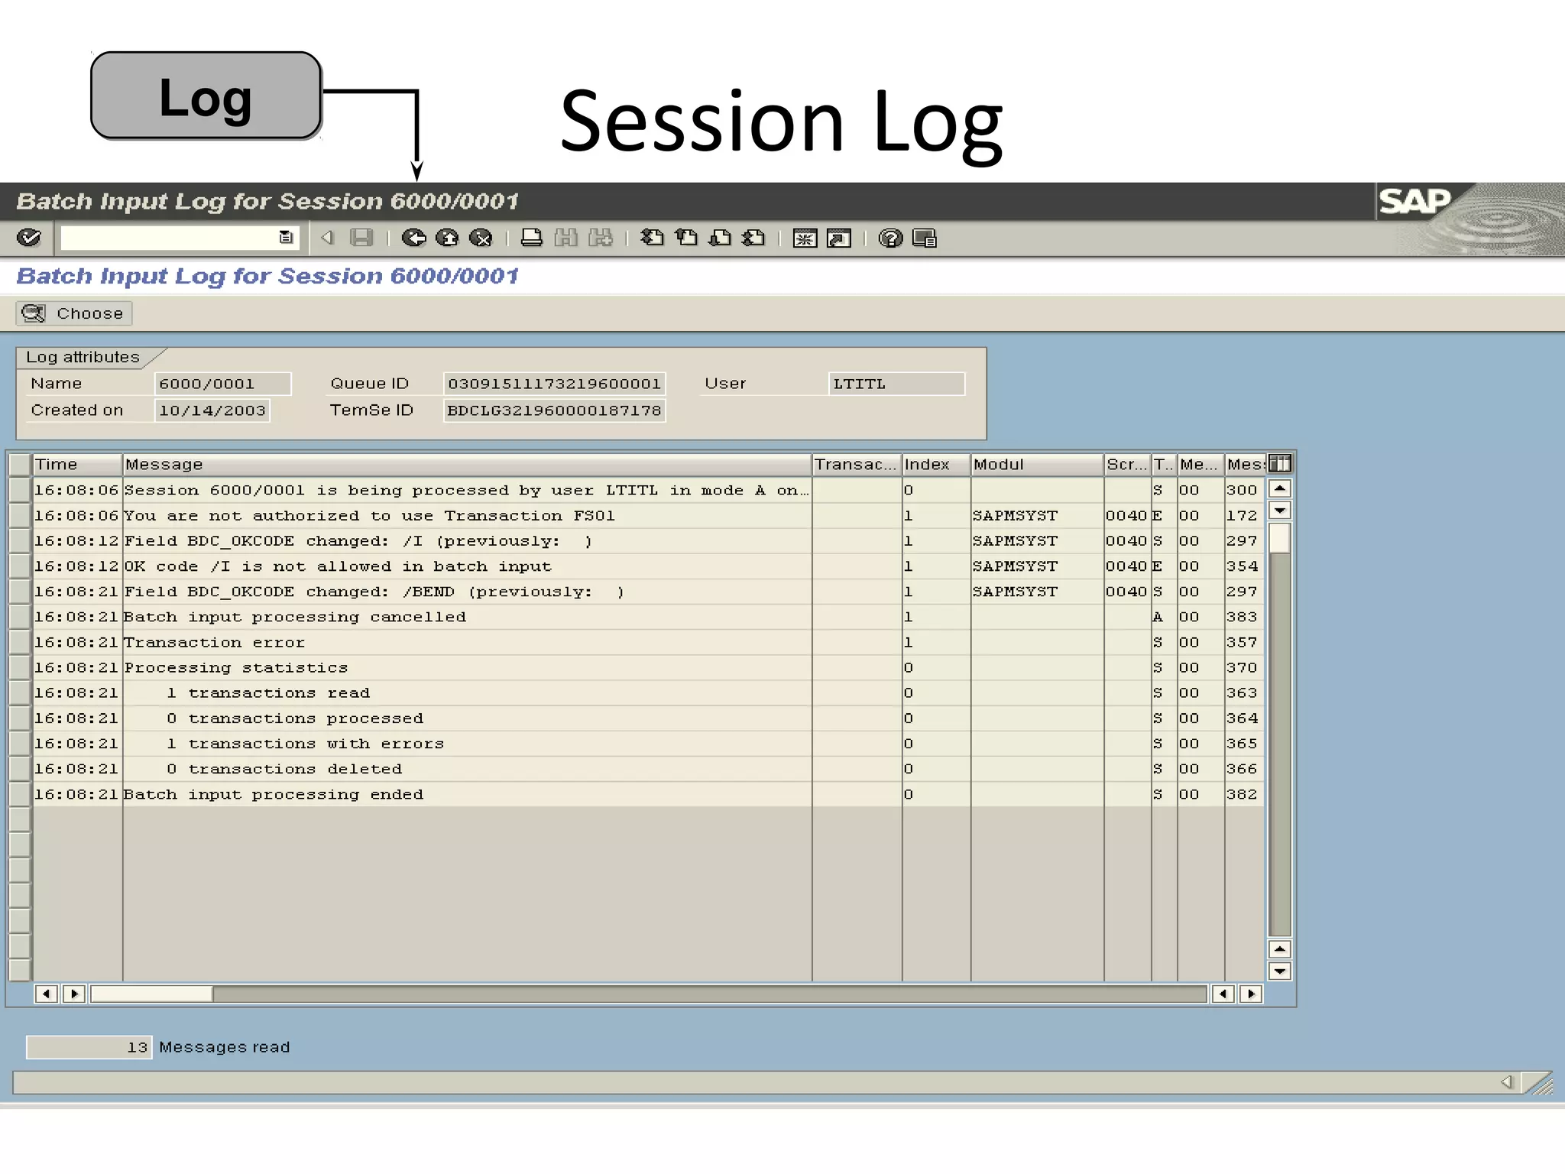Page up arrow at bottom of vertical scrollbar
Image resolution: width=1565 pixels, height=1174 pixels.
pos(1279,949)
